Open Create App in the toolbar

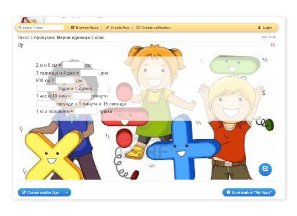pyautogui.click(x=117, y=27)
